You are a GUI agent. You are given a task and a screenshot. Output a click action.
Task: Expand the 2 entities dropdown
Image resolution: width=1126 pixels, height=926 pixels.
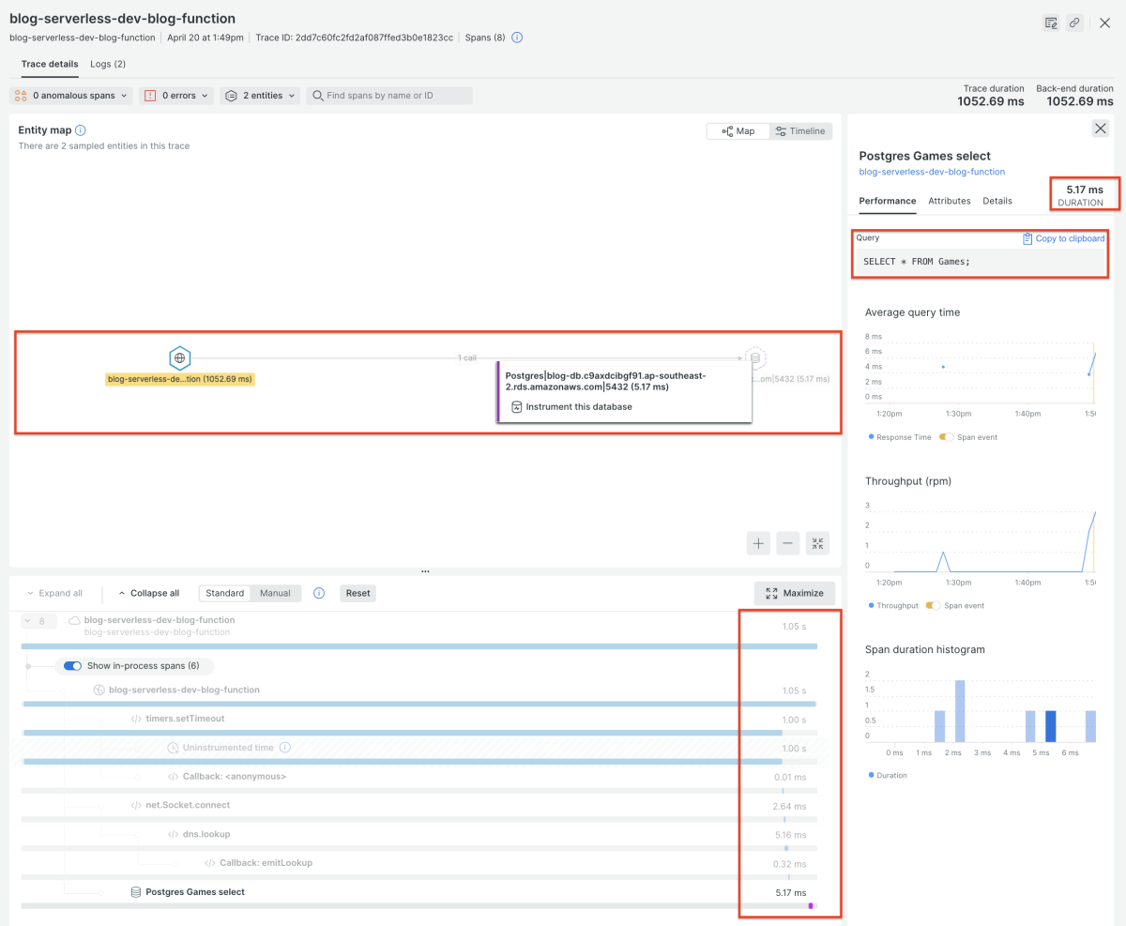261,96
